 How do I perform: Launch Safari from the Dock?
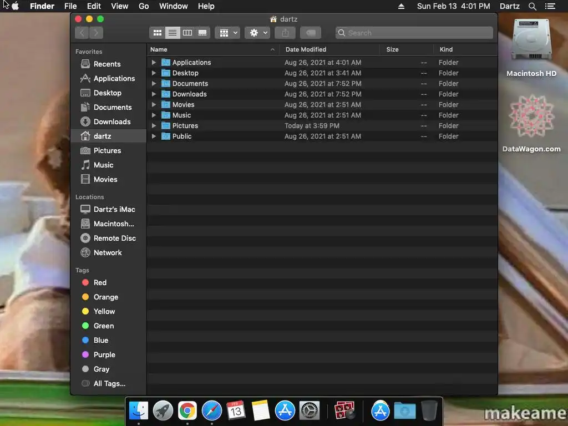coord(211,411)
